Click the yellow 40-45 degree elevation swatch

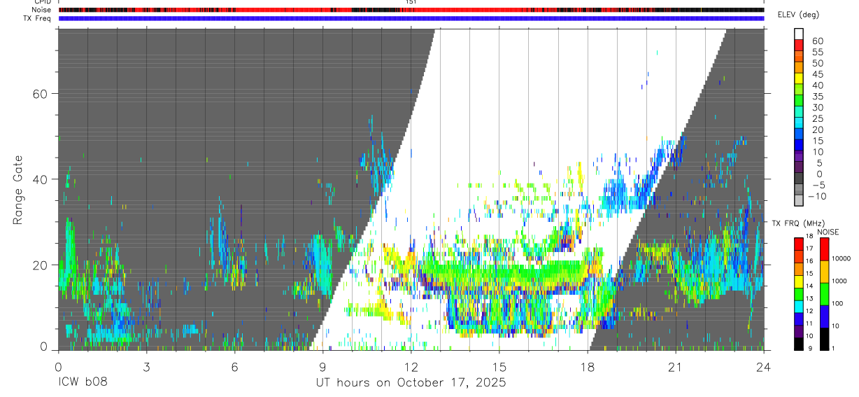(x=799, y=80)
